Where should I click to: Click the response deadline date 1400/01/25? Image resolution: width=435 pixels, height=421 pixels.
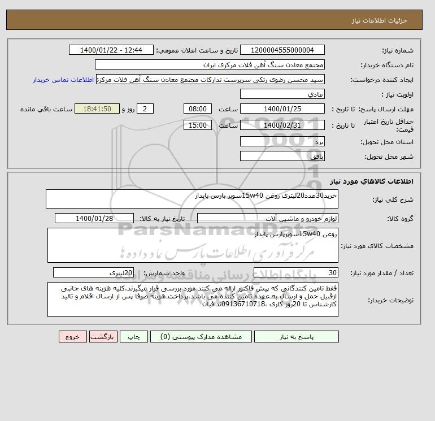pyautogui.click(x=282, y=109)
